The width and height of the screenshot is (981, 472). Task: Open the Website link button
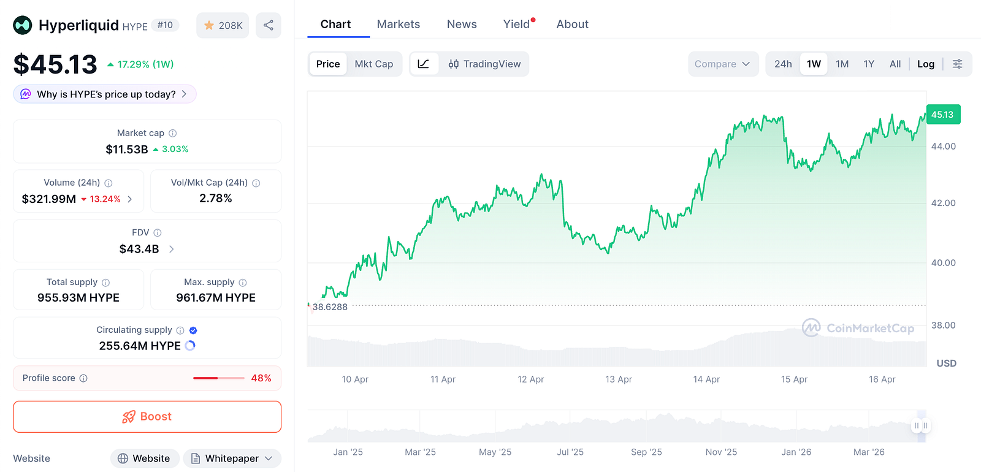[145, 459]
